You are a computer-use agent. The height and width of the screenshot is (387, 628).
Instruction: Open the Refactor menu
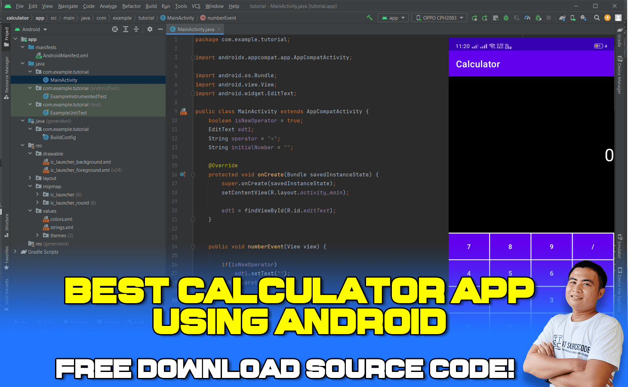coord(131,6)
